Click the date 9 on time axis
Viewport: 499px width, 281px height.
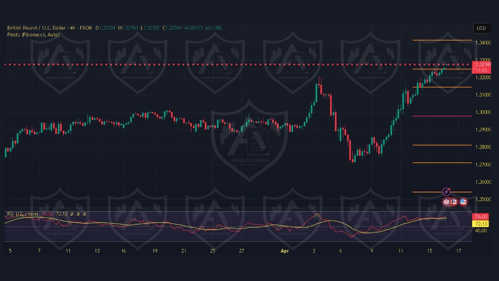[x=372, y=251]
